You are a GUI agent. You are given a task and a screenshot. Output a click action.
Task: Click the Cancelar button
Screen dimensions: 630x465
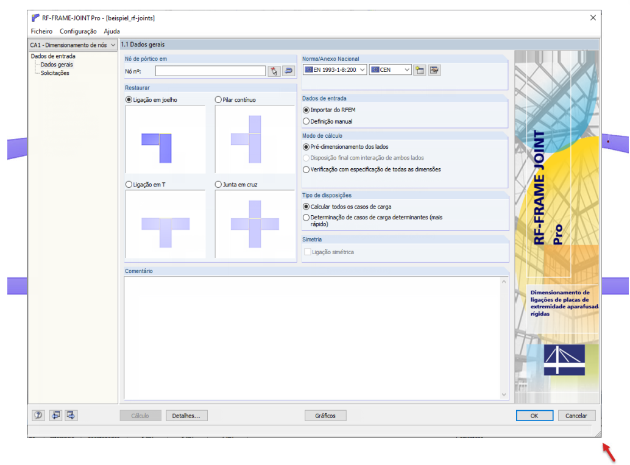coord(576,416)
